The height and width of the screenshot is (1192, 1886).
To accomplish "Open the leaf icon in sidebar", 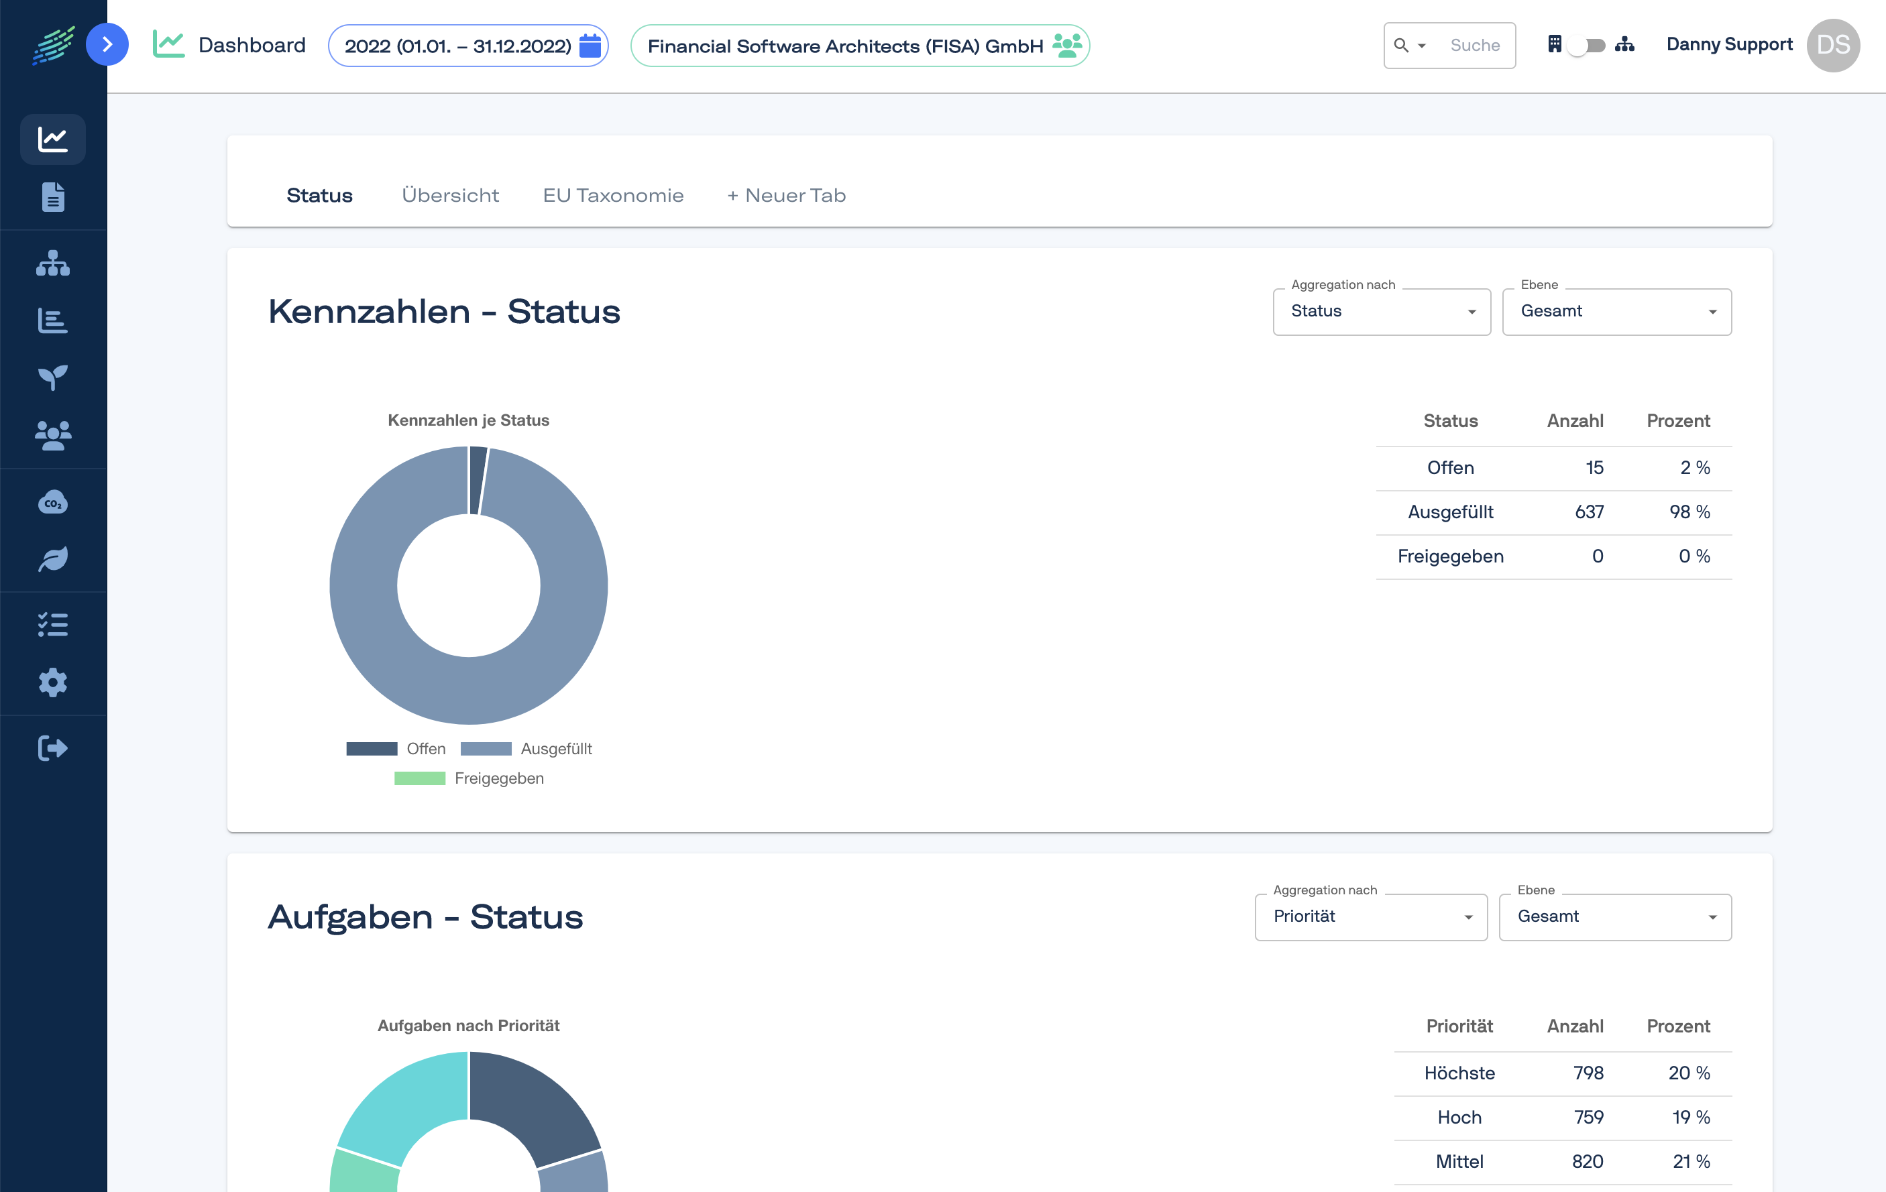I will tap(52, 559).
